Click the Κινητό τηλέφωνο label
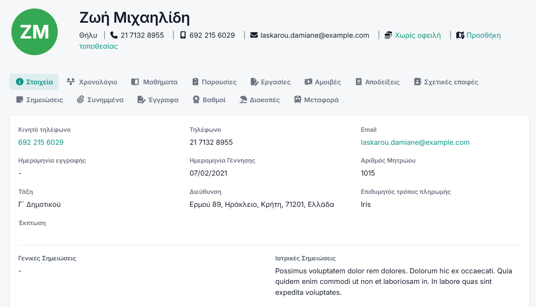Screen dimensions: 536x307 (44, 130)
